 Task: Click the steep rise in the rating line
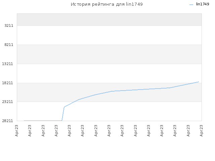click(x=63, y=114)
